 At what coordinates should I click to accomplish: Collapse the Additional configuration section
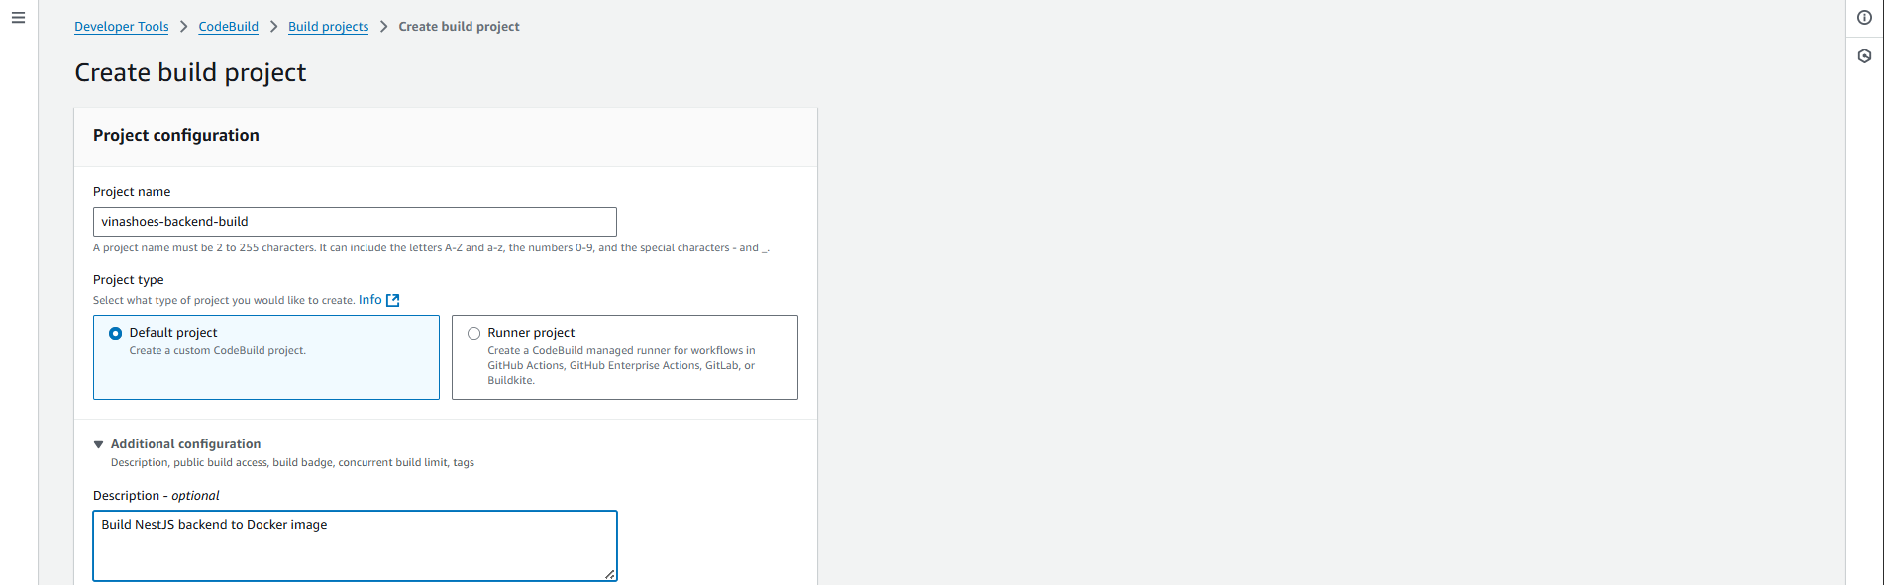99,444
